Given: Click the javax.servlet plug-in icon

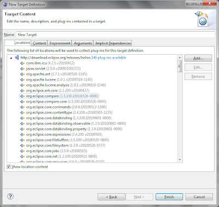Looking at the screenshot, I should click(x=22, y=68).
